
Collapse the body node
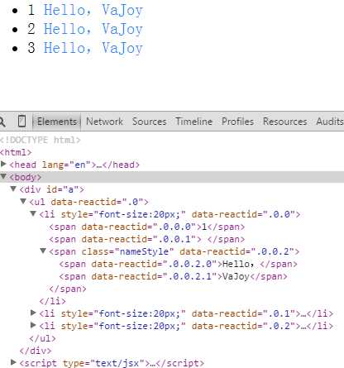click(3, 176)
